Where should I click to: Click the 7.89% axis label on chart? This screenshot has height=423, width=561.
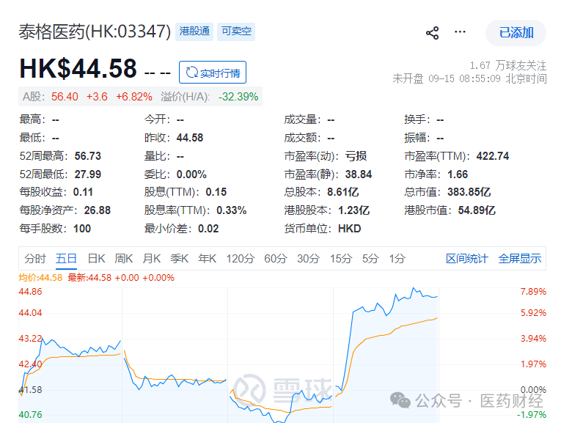pyautogui.click(x=533, y=292)
